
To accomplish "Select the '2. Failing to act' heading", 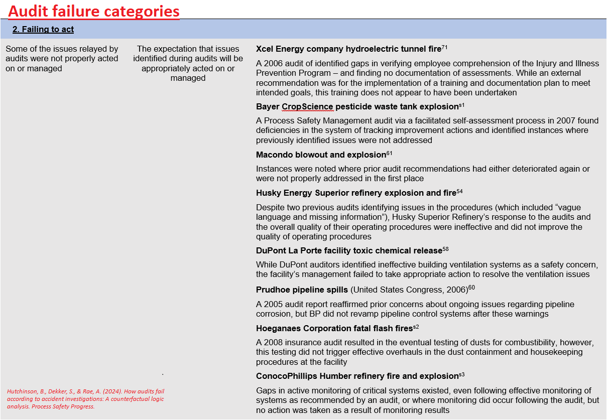I will 43,29.
